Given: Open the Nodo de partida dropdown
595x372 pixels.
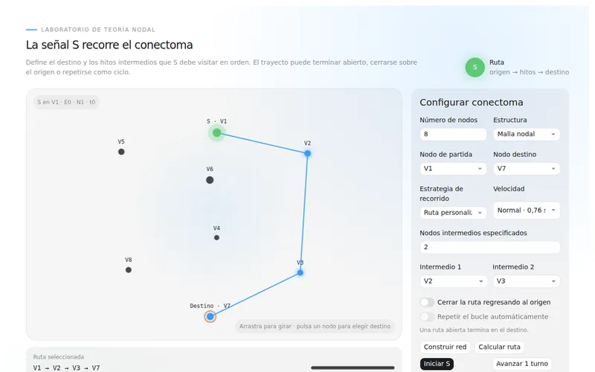Looking at the screenshot, I should [453, 169].
